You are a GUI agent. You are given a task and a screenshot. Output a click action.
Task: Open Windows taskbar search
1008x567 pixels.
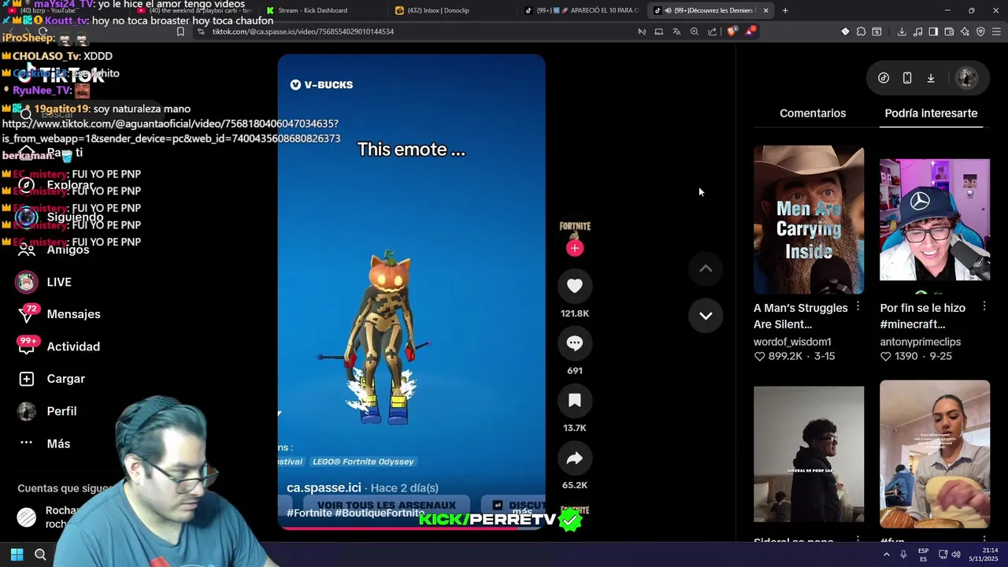[x=40, y=554]
